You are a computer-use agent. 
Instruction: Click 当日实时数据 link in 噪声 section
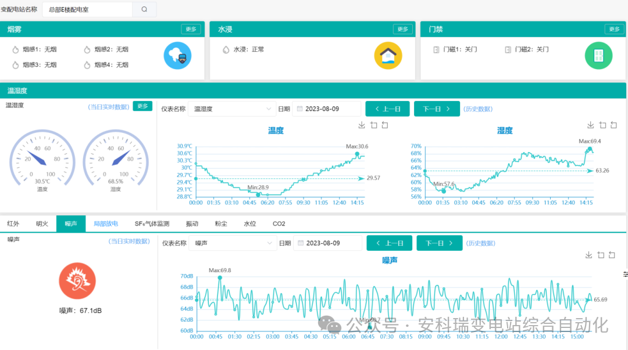click(129, 241)
